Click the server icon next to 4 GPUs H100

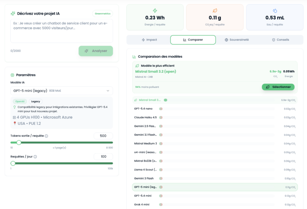point(14,117)
